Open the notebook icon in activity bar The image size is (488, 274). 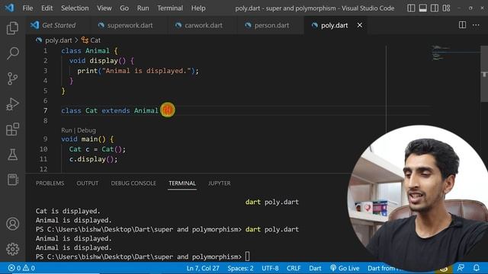coord(12,180)
